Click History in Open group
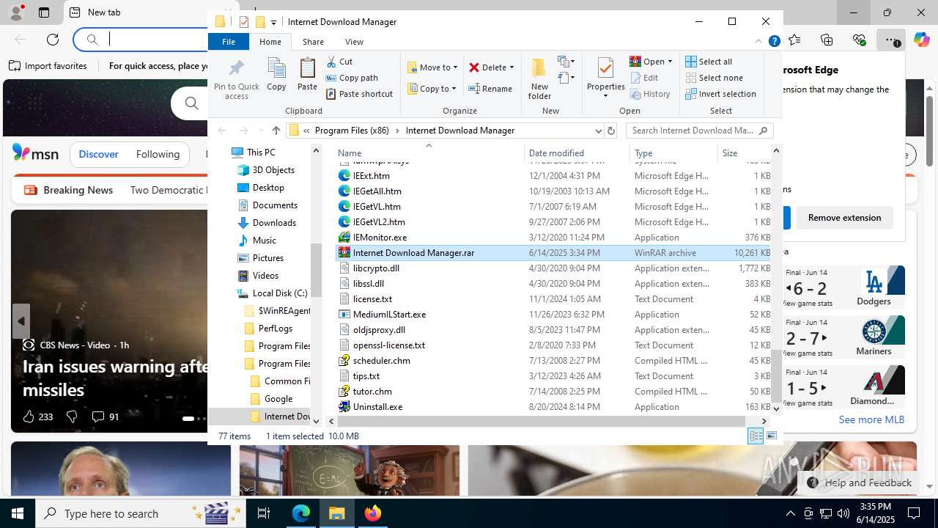The width and height of the screenshot is (938, 528). pyautogui.click(x=650, y=94)
